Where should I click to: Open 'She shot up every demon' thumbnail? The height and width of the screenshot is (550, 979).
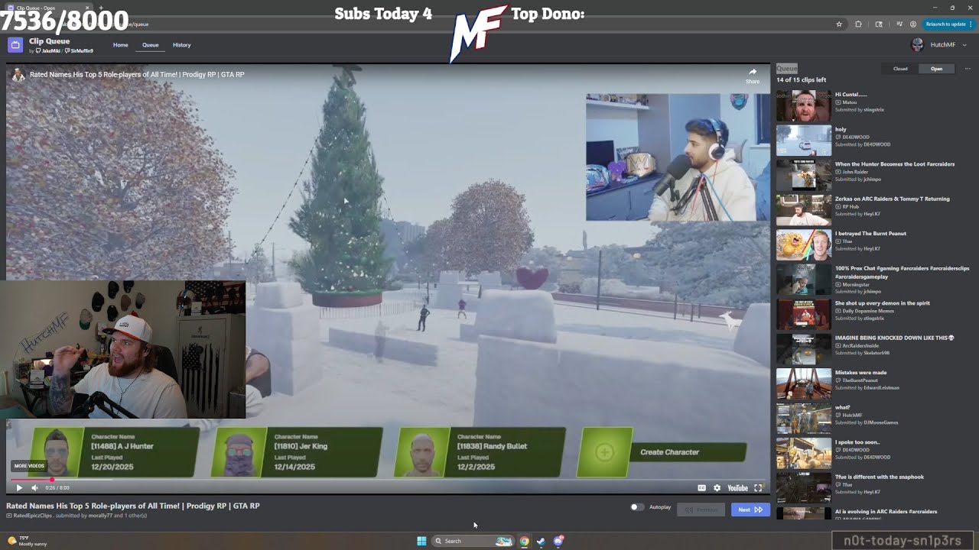pos(803,315)
